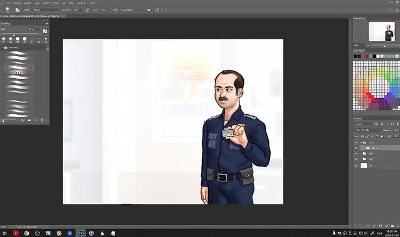Open the Image menu
The height and width of the screenshot is (237, 400).
tap(17, 3)
